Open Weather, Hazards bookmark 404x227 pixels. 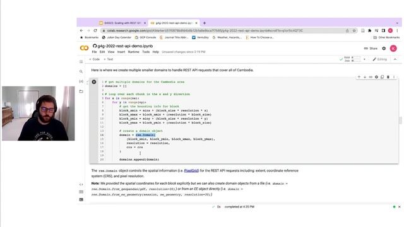tap(227, 37)
